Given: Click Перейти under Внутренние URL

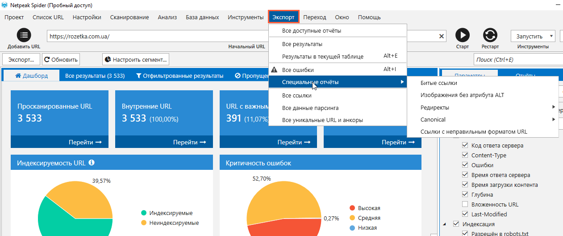Looking at the screenshot, I should click(x=190, y=142).
